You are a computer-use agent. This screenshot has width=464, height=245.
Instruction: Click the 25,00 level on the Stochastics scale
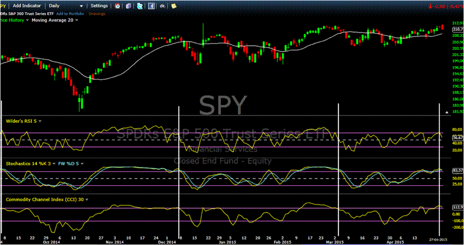(457, 184)
